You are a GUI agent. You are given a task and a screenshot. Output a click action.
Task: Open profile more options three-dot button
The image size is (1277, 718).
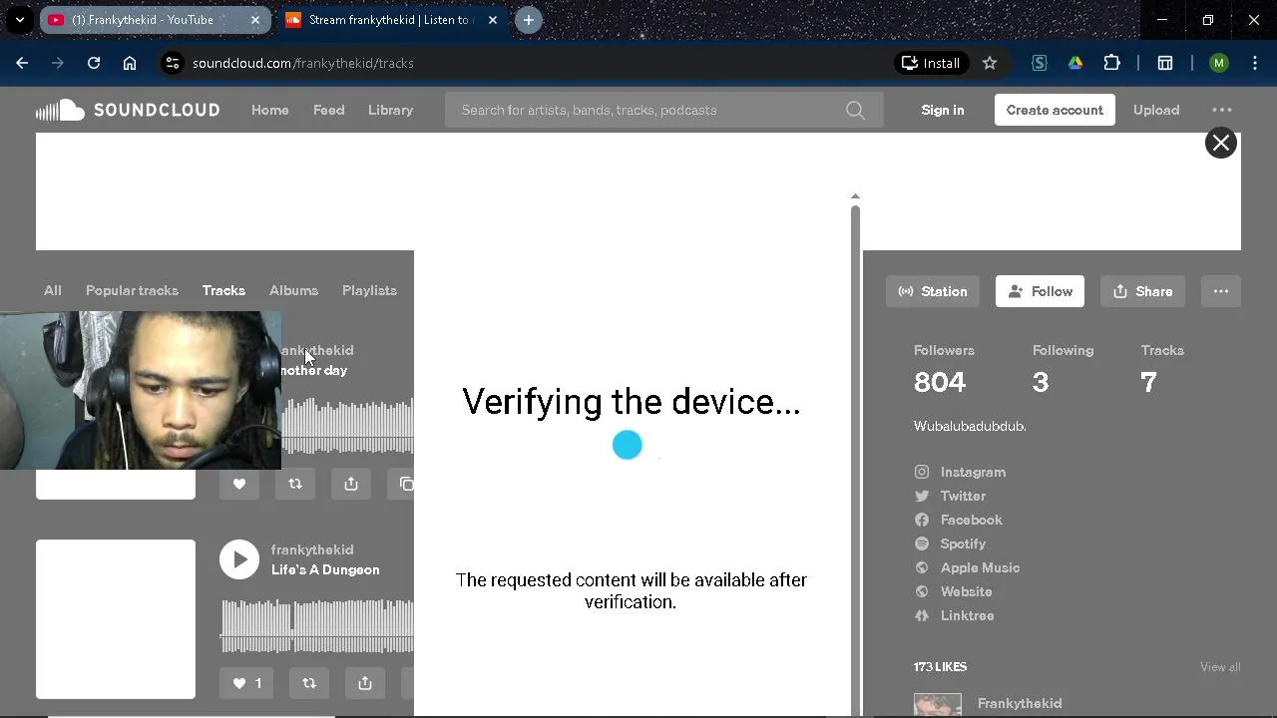point(1221,291)
